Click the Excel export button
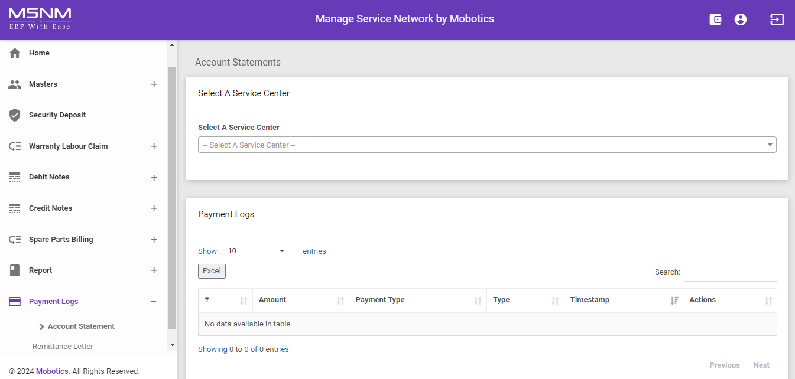Image resolution: width=795 pixels, height=379 pixels. [x=212, y=271]
